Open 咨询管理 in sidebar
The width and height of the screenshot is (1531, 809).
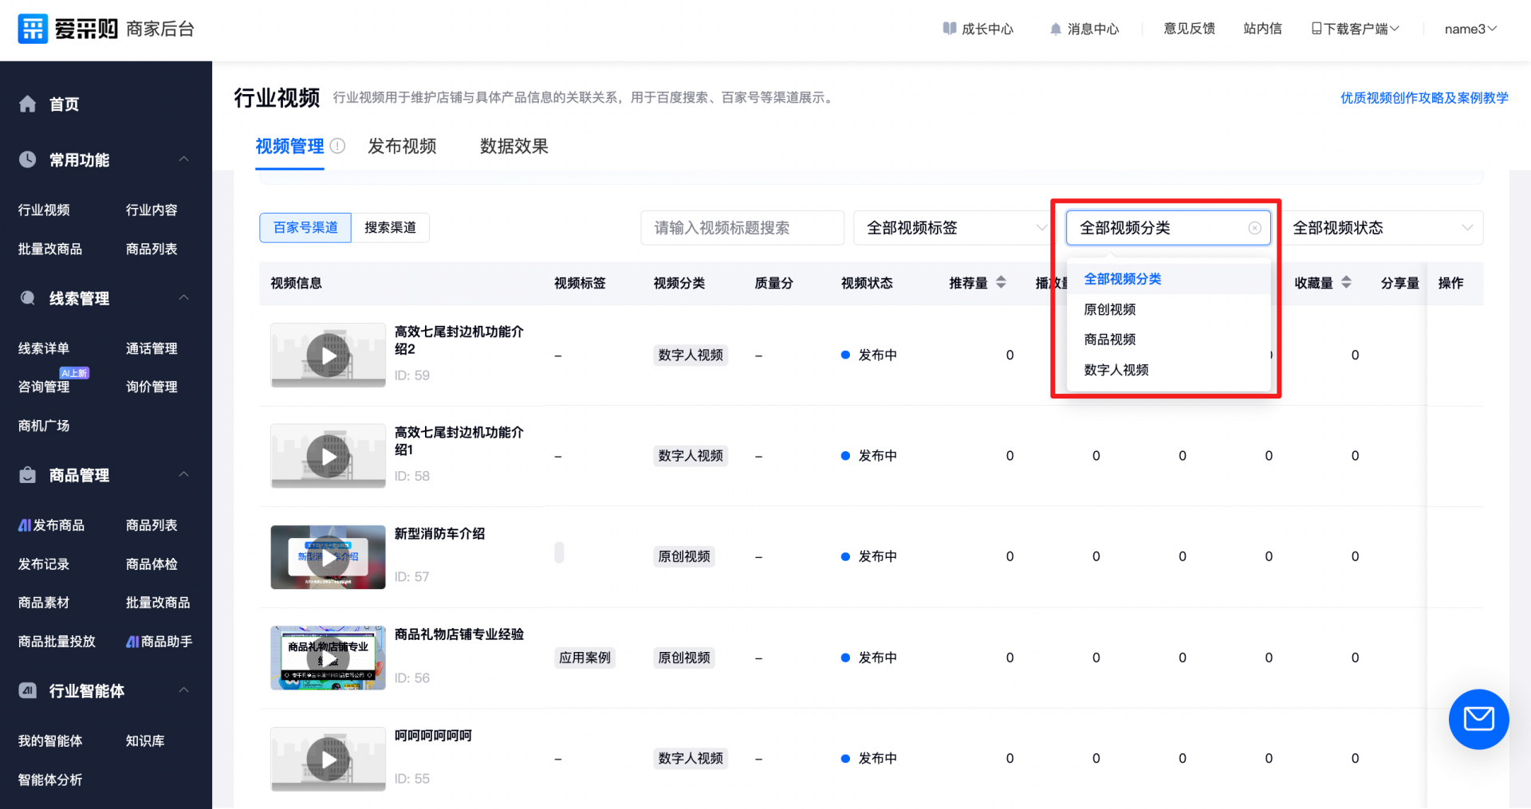[44, 387]
